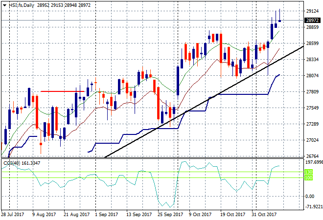Click the 9 Aug 2017 date label

click(44, 215)
